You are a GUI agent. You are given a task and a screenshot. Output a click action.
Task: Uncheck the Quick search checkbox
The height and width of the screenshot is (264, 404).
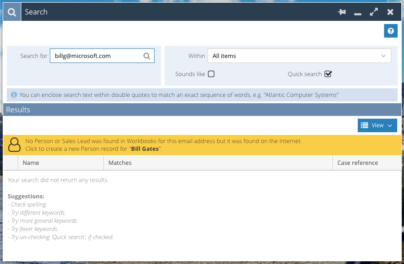328,74
